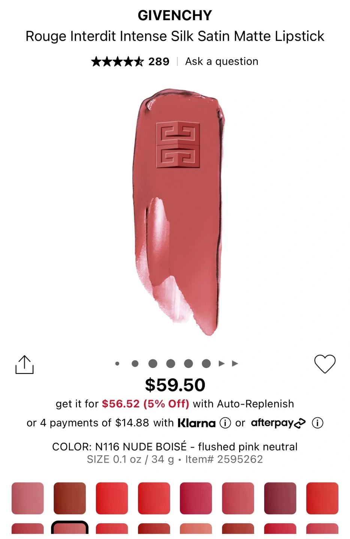The image size is (350, 539).
Task: Open the GIVENCHY brand page
Action: (x=175, y=15)
